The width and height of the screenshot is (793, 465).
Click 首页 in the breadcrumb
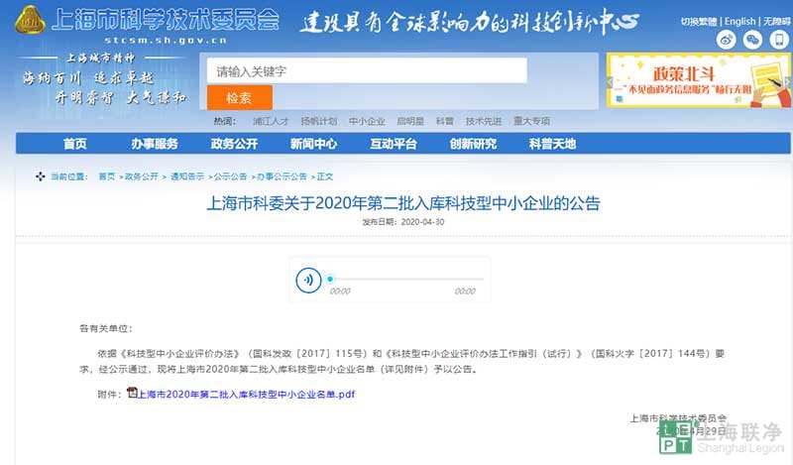tap(107, 176)
